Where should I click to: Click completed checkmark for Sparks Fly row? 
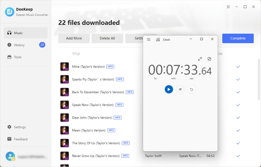point(238,79)
